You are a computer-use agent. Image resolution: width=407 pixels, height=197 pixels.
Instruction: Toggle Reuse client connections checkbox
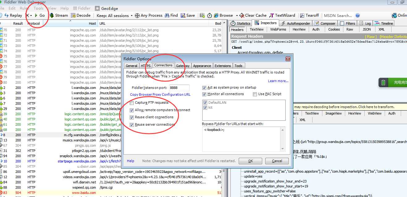tap(132, 117)
